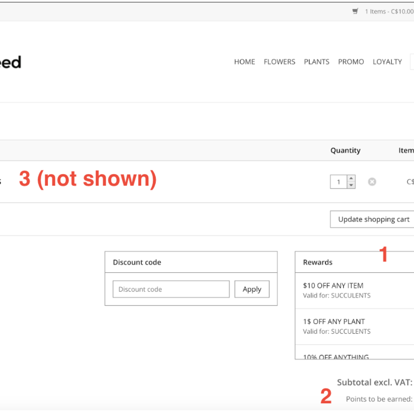Select the LOYALTY navigation link

point(387,62)
